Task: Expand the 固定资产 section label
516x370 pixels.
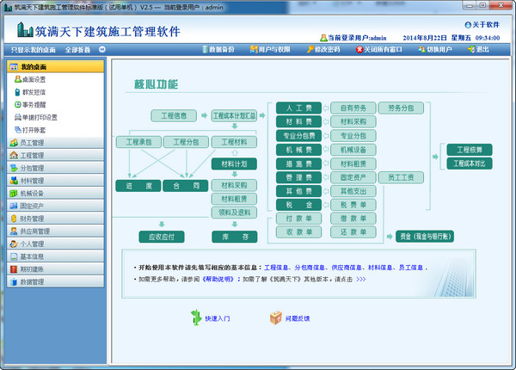Action: pyautogui.click(x=32, y=206)
